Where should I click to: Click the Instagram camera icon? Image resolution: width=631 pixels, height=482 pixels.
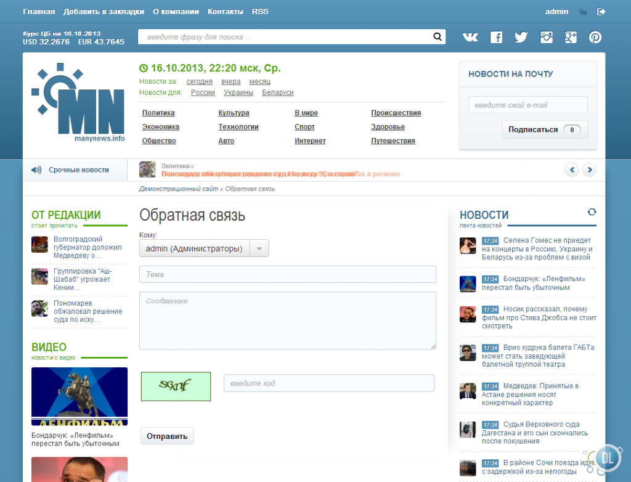tap(547, 37)
